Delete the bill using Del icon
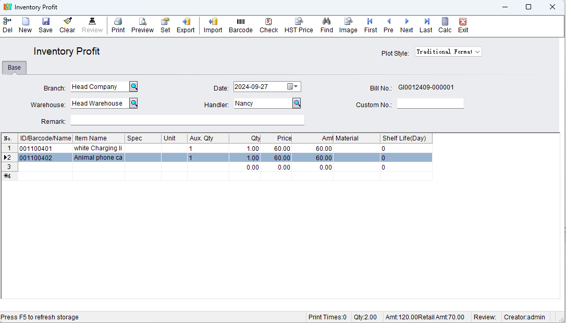 (7, 25)
